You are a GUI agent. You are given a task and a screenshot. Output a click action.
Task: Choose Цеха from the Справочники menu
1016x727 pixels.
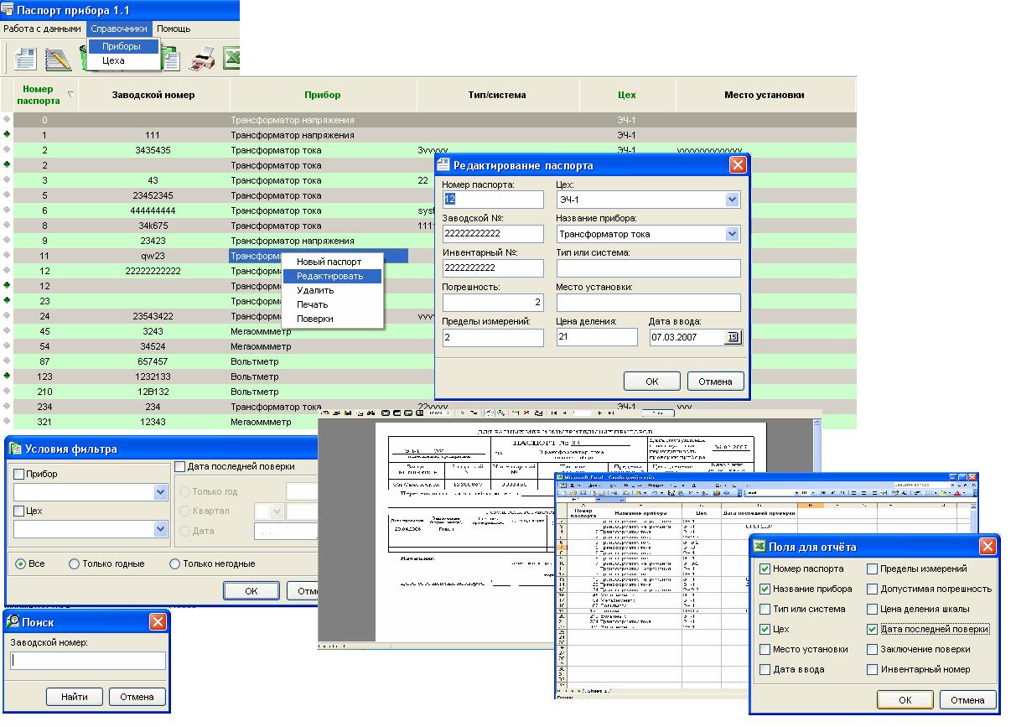coord(113,60)
